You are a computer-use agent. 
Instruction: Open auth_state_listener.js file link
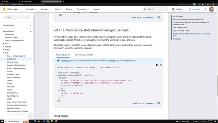[144, 103]
